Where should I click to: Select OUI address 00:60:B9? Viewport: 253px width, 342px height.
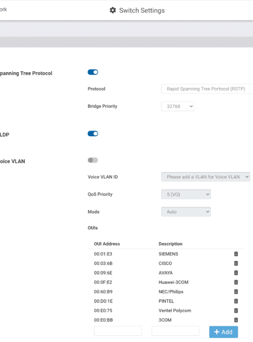tap(103, 291)
